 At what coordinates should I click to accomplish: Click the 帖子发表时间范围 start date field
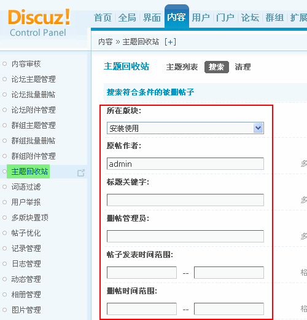pyautogui.click(x=142, y=273)
